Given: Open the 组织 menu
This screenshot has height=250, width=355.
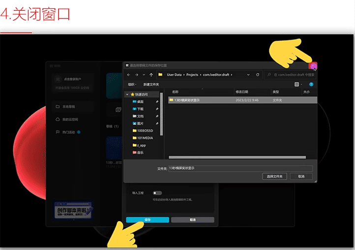Looking at the screenshot, I should 132,84.
